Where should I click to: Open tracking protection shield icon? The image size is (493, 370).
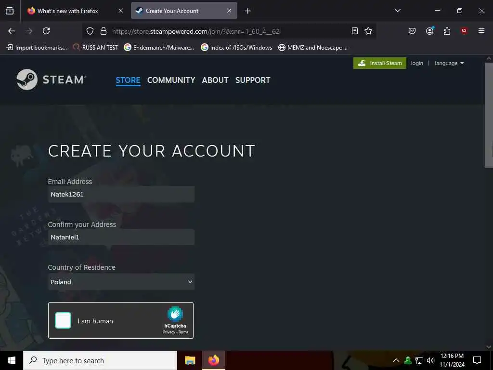coord(90,31)
